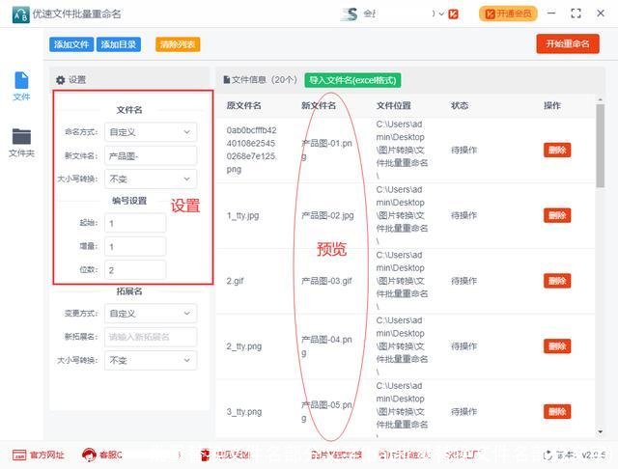Click 添加目录 add directory button

click(x=118, y=44)
